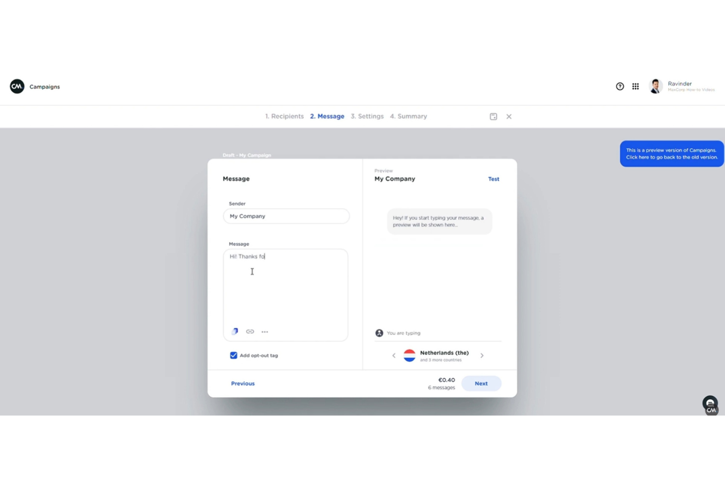Go to the Recipients step
This screenshot has height=483, width=725.
284,116
